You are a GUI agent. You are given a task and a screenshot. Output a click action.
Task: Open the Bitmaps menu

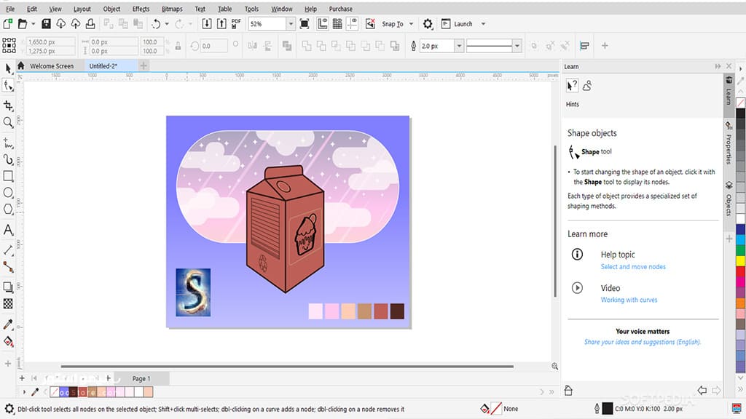pos(172,9)
